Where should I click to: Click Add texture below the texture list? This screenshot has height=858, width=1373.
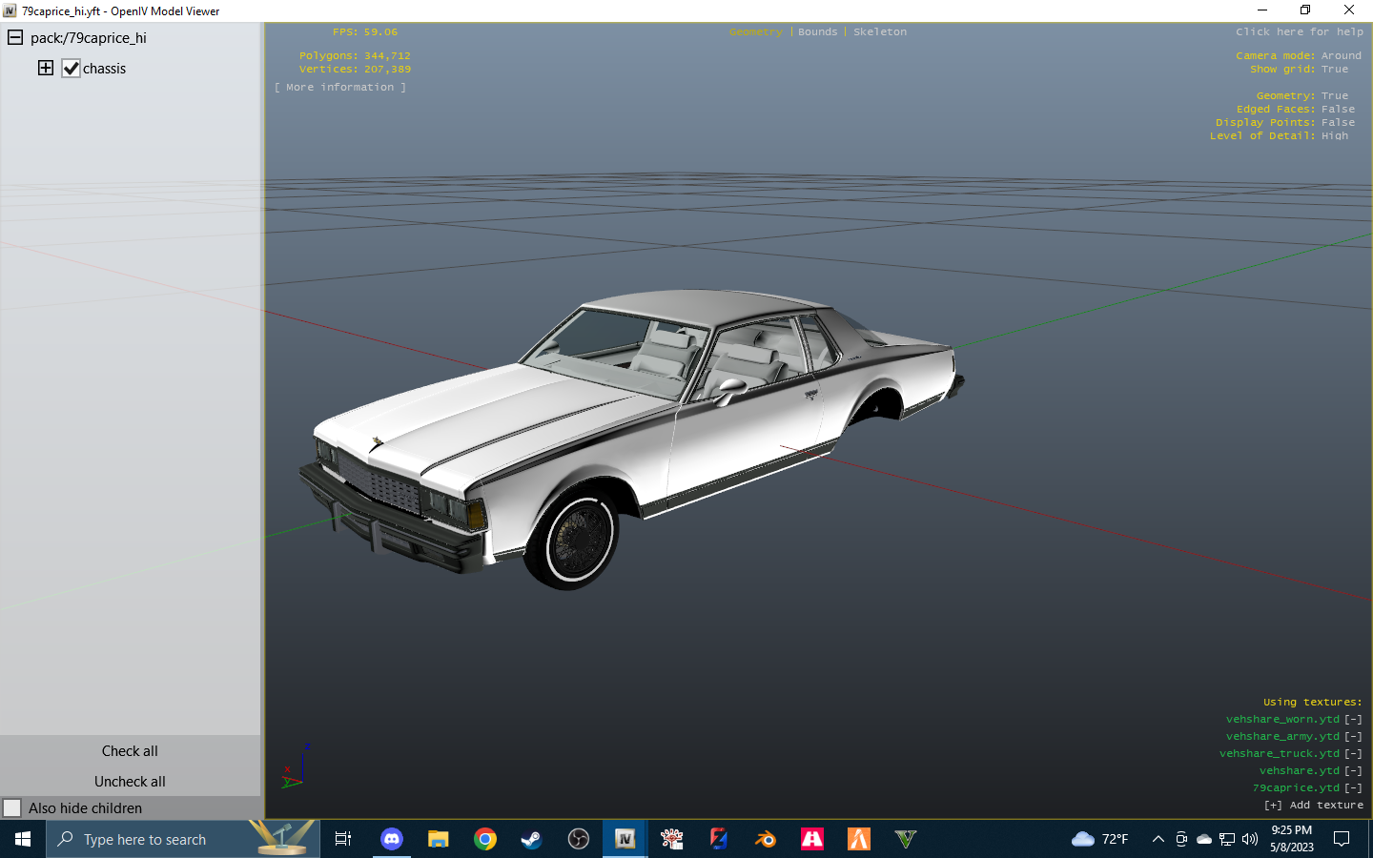1318,804
